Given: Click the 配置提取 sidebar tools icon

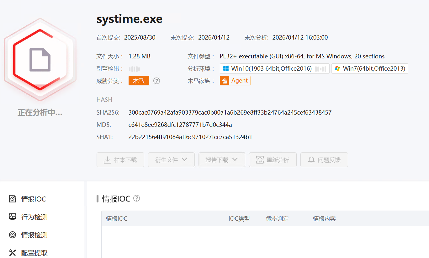Looking at the screenshot, I should (x=13, y=253).
